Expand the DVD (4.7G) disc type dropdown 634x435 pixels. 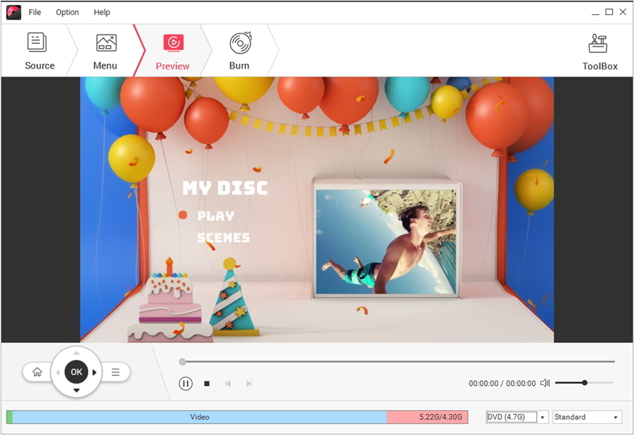[542, 417]
